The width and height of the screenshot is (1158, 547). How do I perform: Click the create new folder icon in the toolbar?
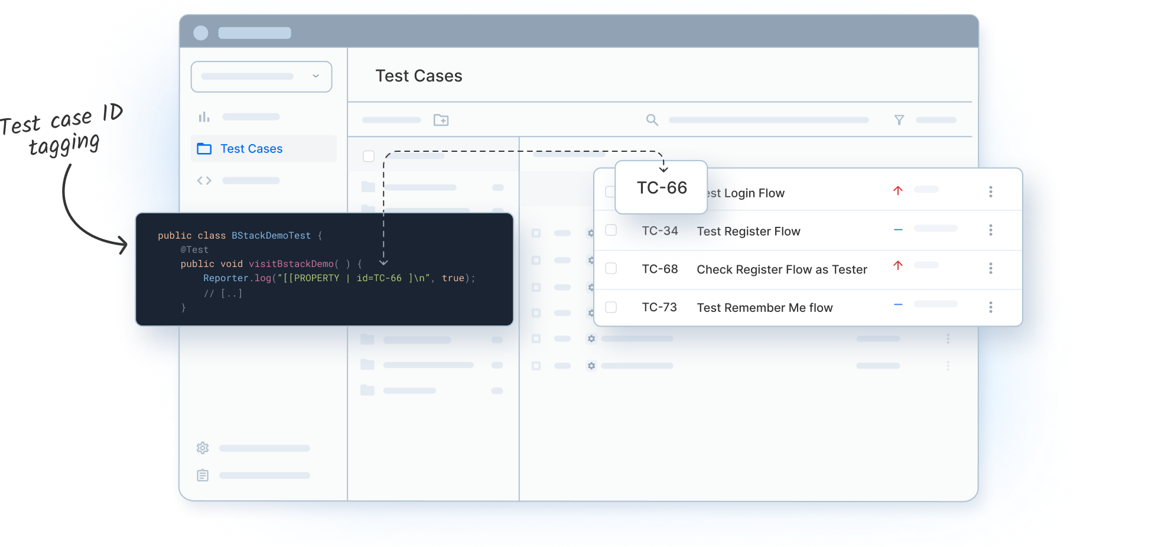[441, 120]
